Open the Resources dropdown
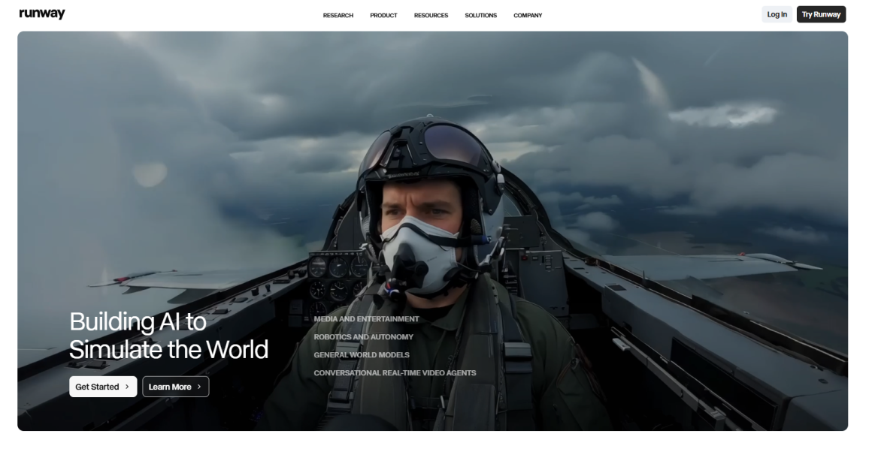The height and width of the screenshot is (458, 872). point(431,15)
